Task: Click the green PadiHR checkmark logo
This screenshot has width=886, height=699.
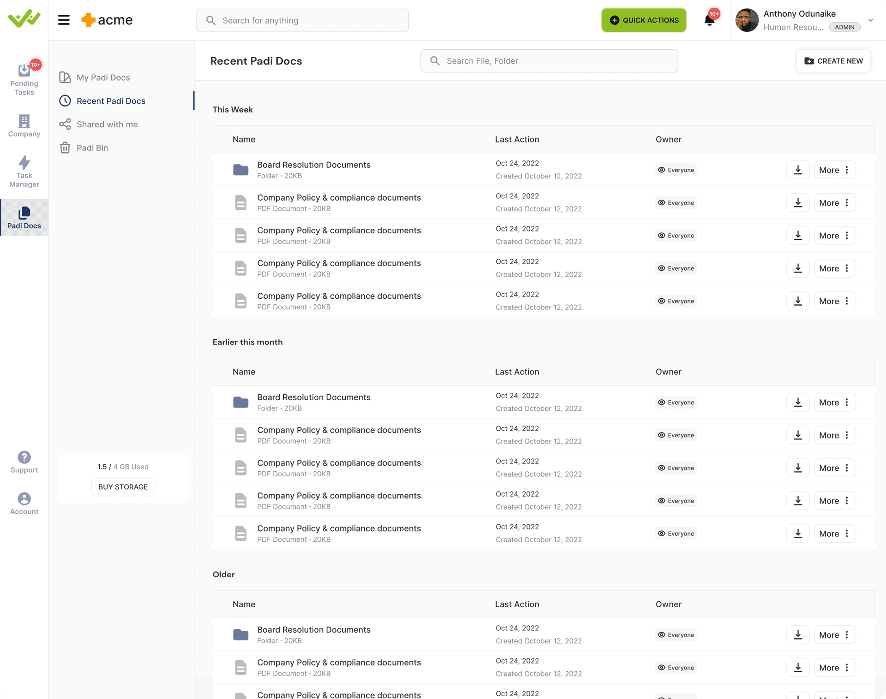Action: [x=24, y=19]
